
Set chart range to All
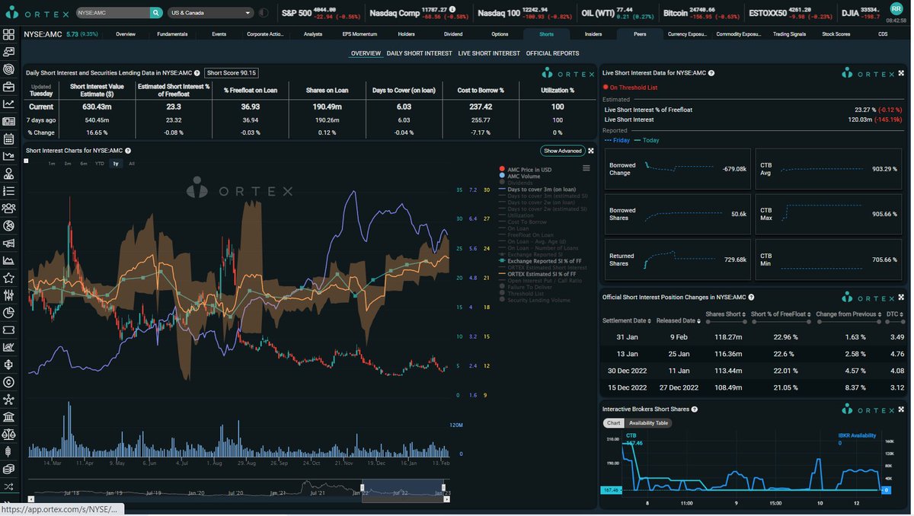click(x=132, y=164)
